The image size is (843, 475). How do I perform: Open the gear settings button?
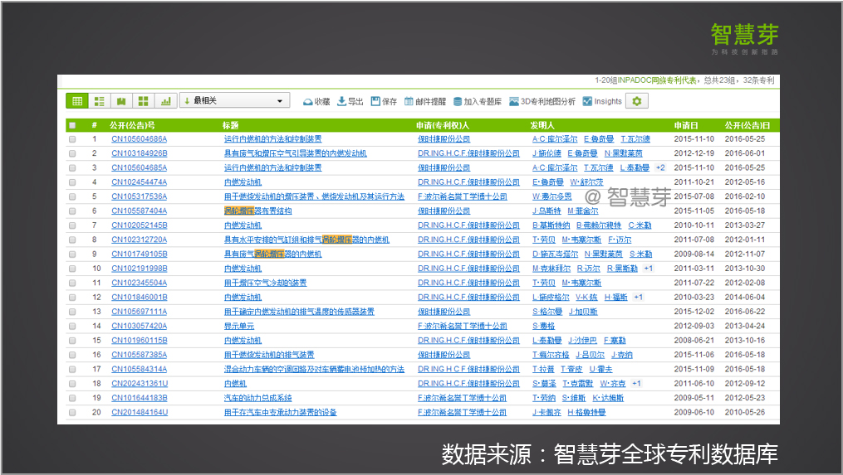(x=637, y=101)
